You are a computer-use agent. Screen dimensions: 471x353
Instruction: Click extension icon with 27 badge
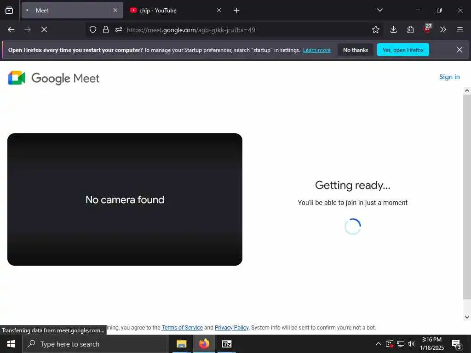pos(427,29)
